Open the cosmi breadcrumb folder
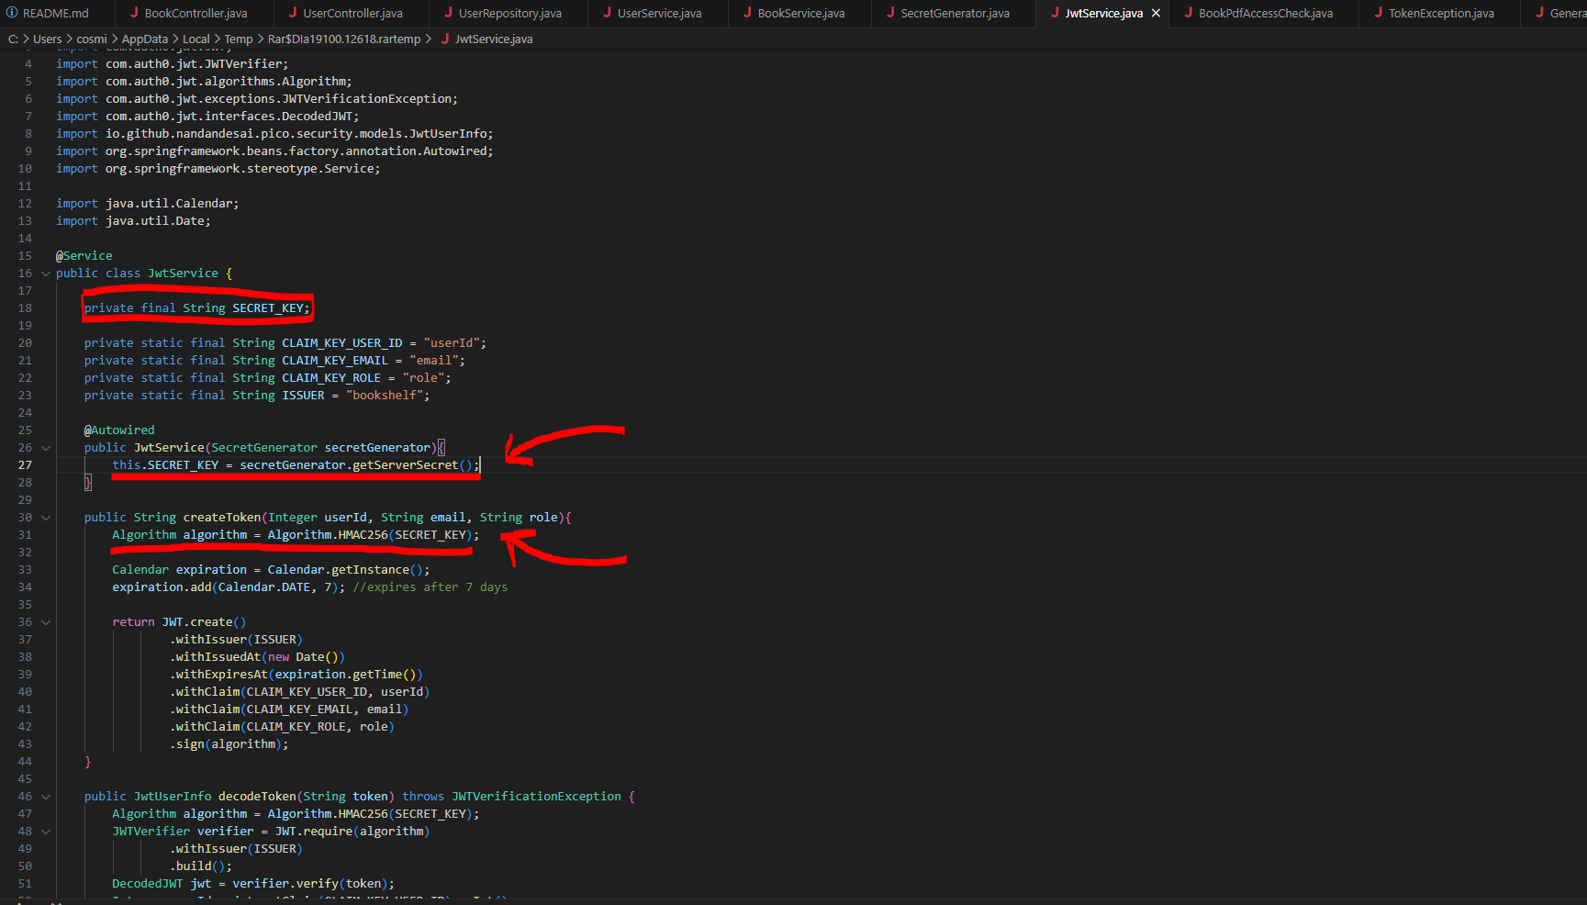Image resolution: width=1587 pixels, height=905 pixels. click(x=92, y=39)
